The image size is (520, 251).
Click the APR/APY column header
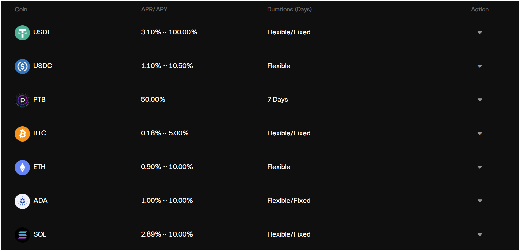pyautogui.click(x=154, y=9)
